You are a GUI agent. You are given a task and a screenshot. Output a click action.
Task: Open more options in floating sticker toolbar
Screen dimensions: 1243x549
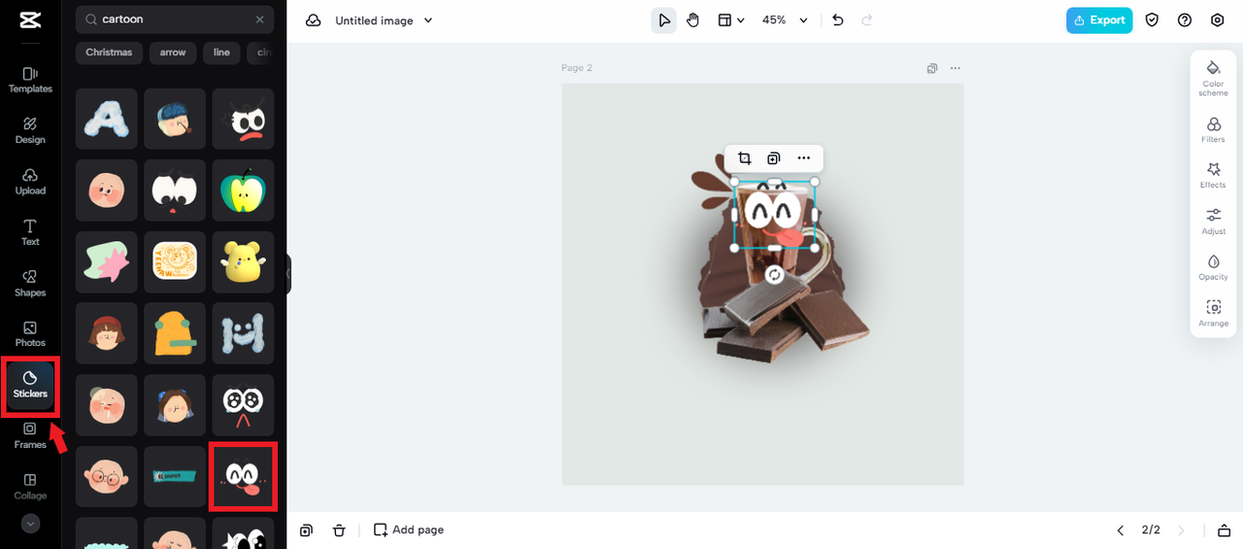[x=804, y=158]
